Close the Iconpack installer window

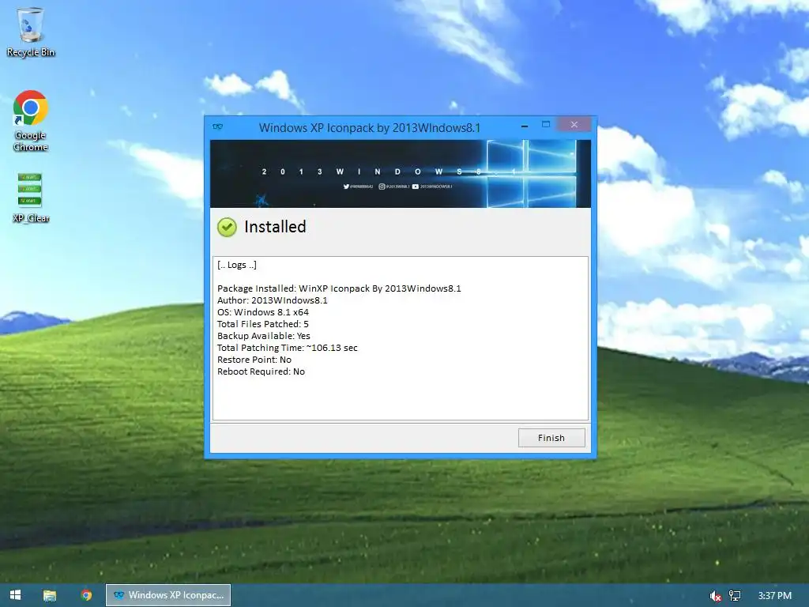574,124
